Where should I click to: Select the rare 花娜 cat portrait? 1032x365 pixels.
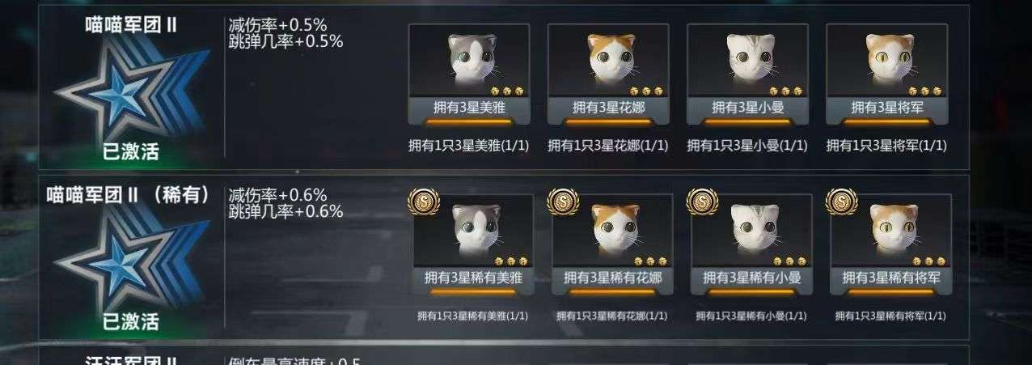point(613,231)
